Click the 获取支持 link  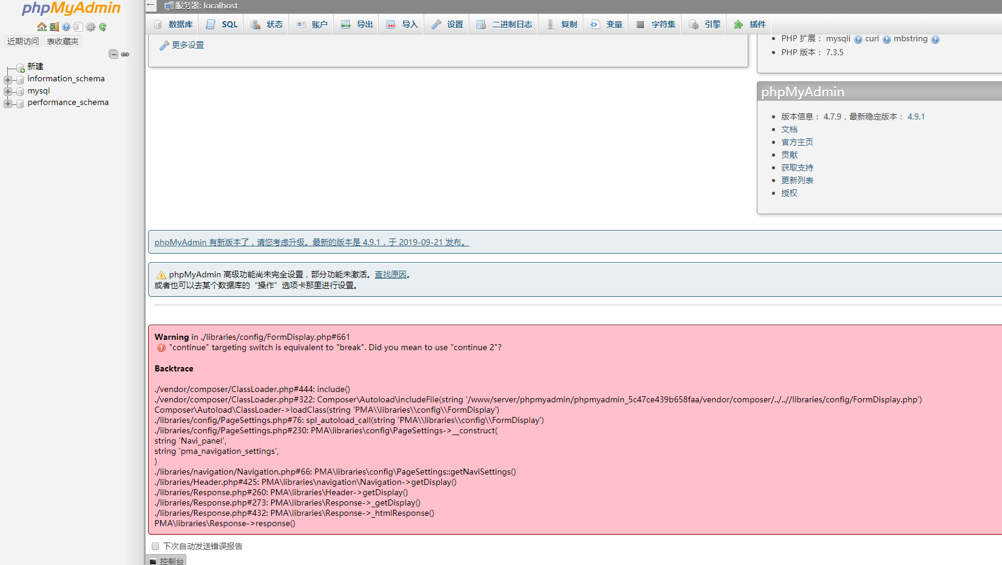point(797,167)
